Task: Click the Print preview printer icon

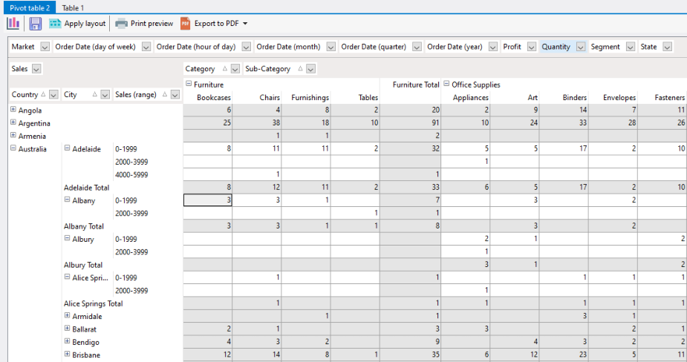Action: tap(122, 24)
